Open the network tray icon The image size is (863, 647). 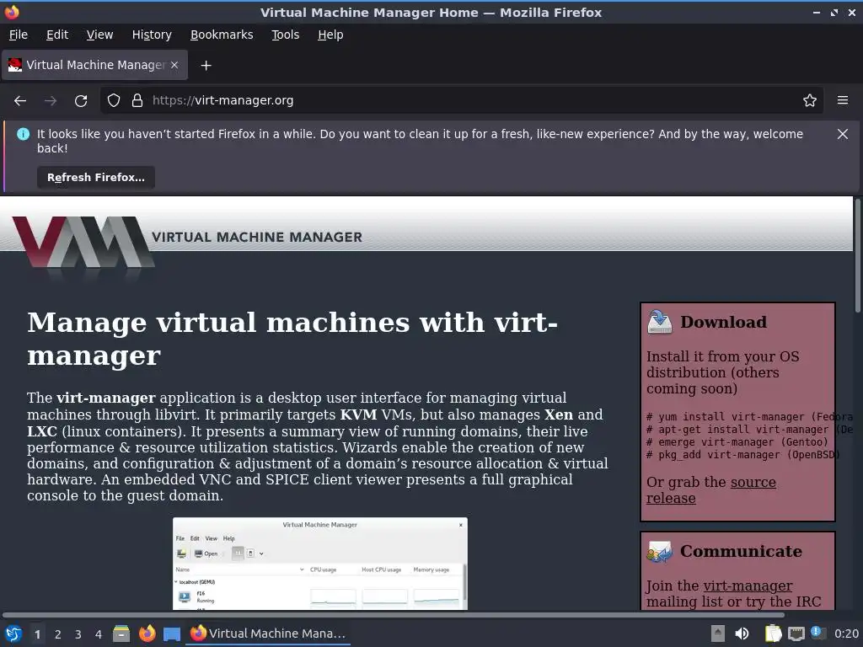[796, 634]
